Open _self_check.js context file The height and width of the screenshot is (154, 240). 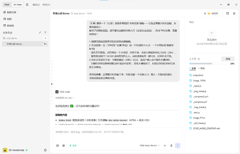[x=198, y=123]
